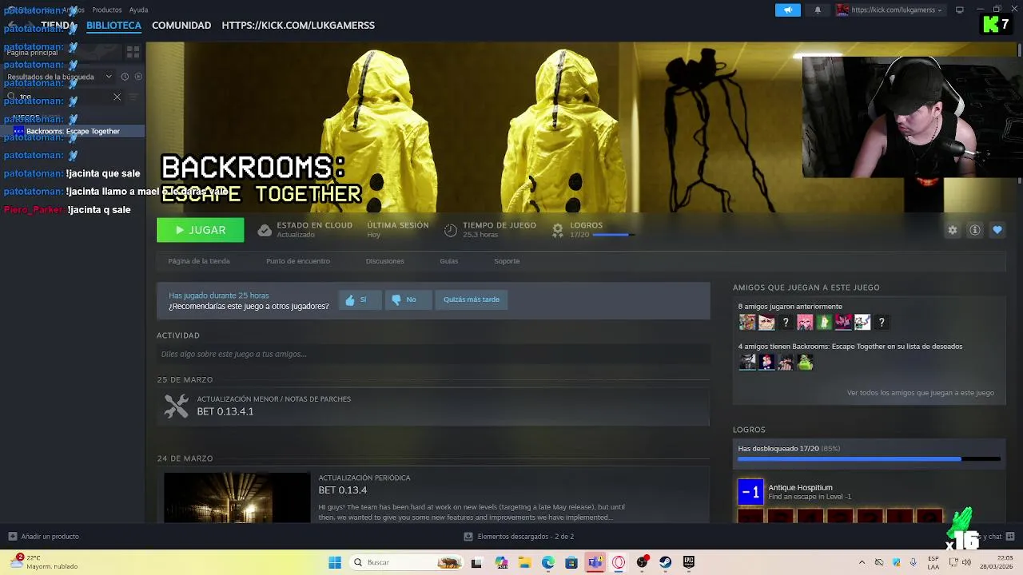Open the Logros achievements gear icon

pyautogui.click(x=558, y=230)
